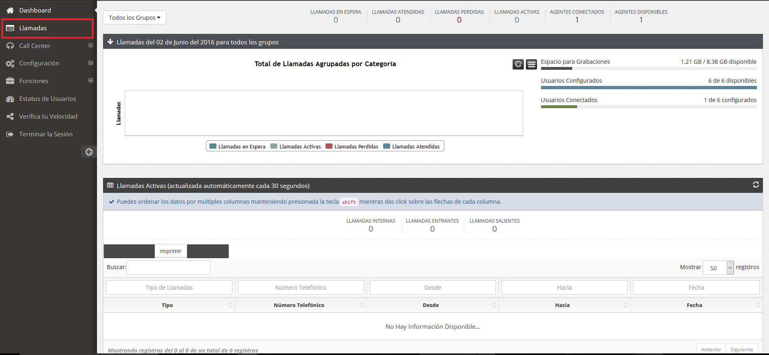The image size is (769, 355).
Task: Toggle Llamadas Atendidas legend entry
Action: (411, 146)
